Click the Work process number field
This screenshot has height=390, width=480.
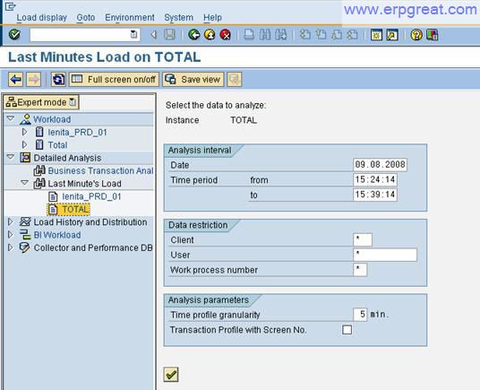(x=360, y=270)
